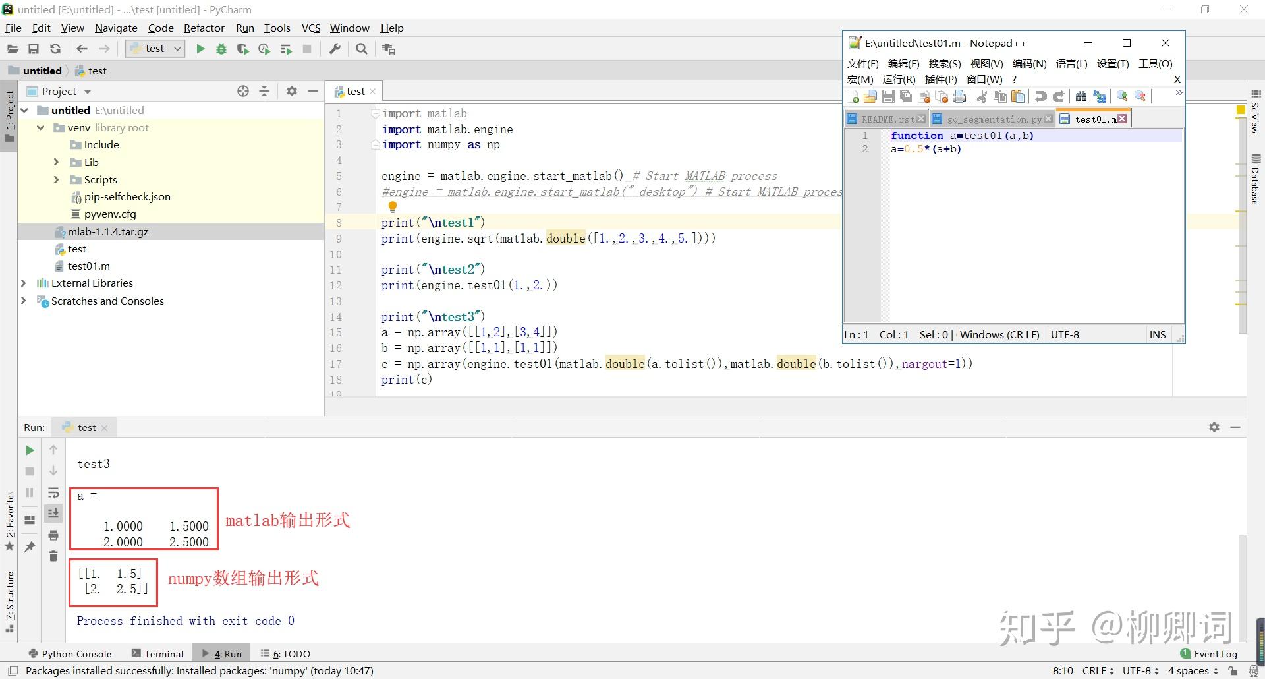Screen dimensions: 1265x679
Task: Run the test configuration with green play icon
Action: tap(200, 49)
